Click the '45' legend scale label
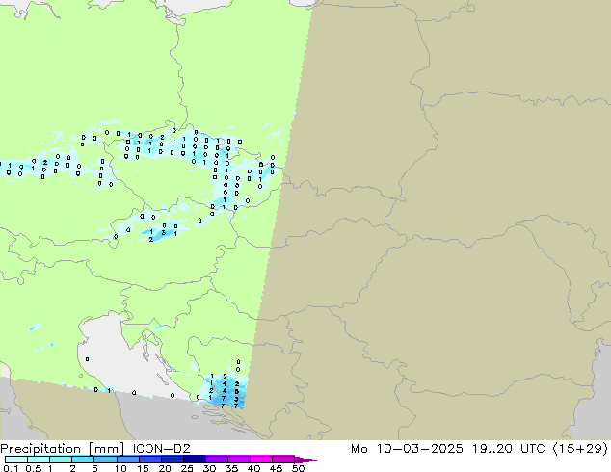 pyautogui.click(x=276, y=468)
